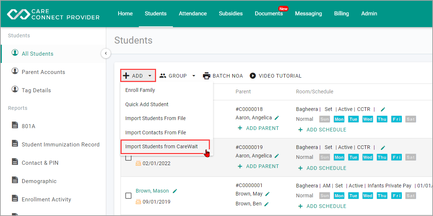Click ADD SCHEDULE in the #C0000019 row
The height and width of the screenshot is (216, 433).
click(x=322, y=168)
